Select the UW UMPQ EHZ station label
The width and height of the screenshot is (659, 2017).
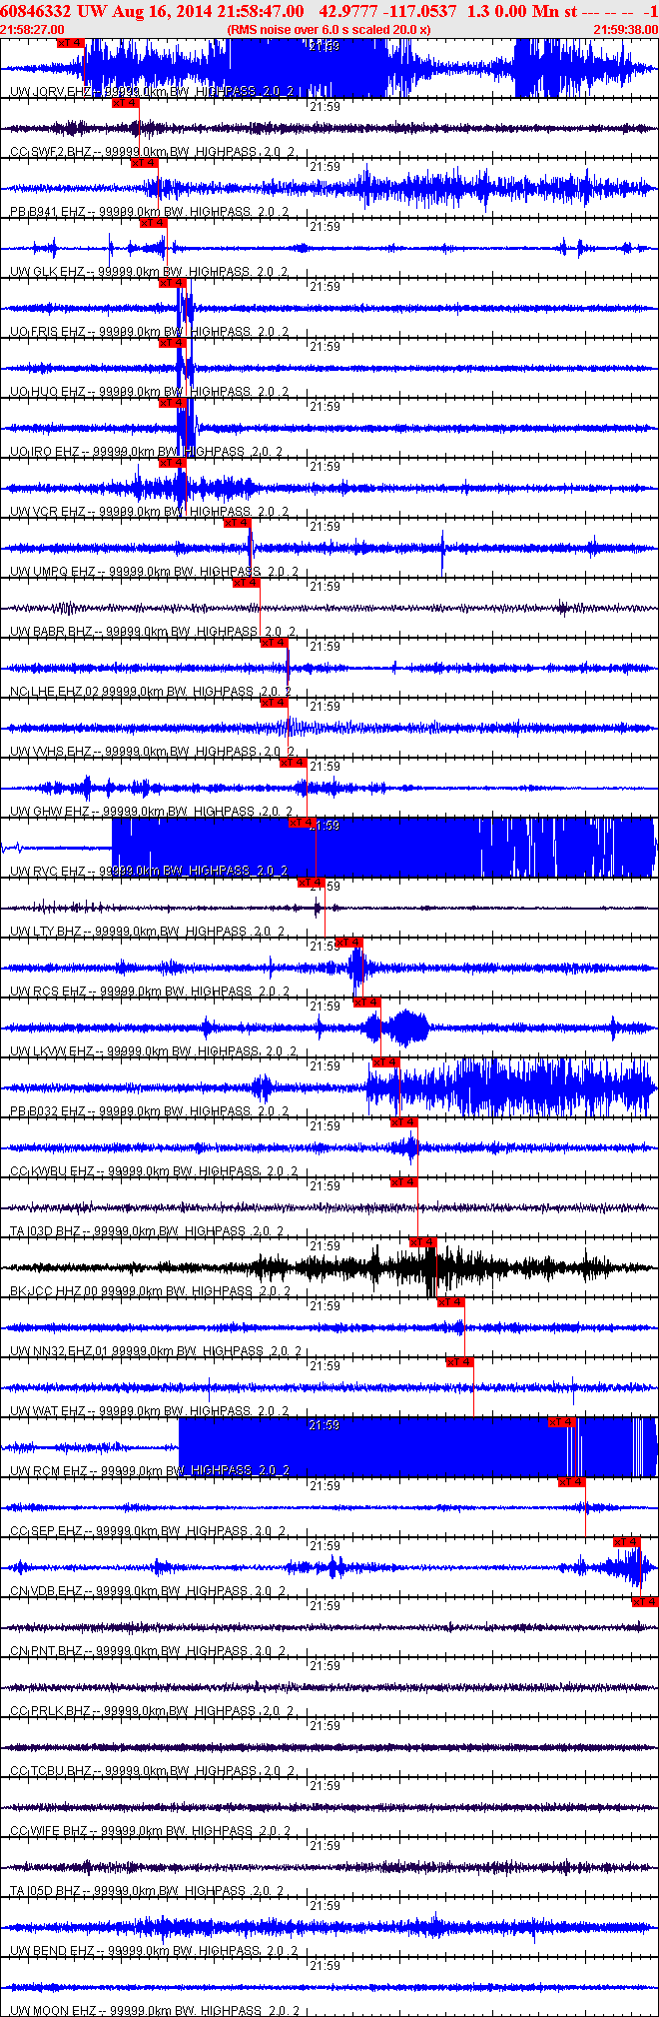point(155,571)
